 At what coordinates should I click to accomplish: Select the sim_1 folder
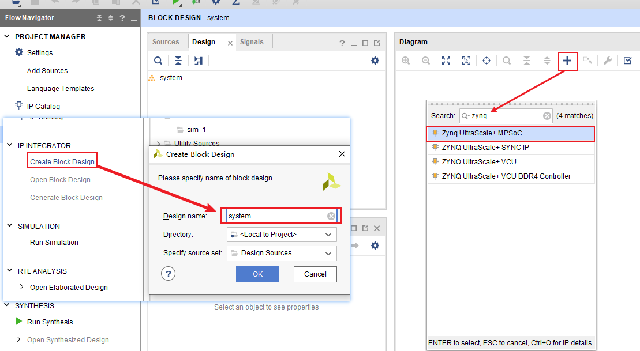coord(196,130)
